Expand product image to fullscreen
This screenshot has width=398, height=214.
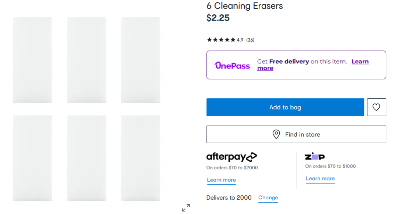pyautogui.click(x=186, y=208)
